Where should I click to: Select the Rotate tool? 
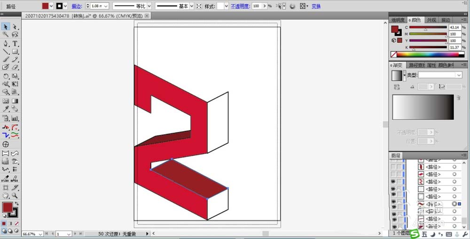pos(5,77)
